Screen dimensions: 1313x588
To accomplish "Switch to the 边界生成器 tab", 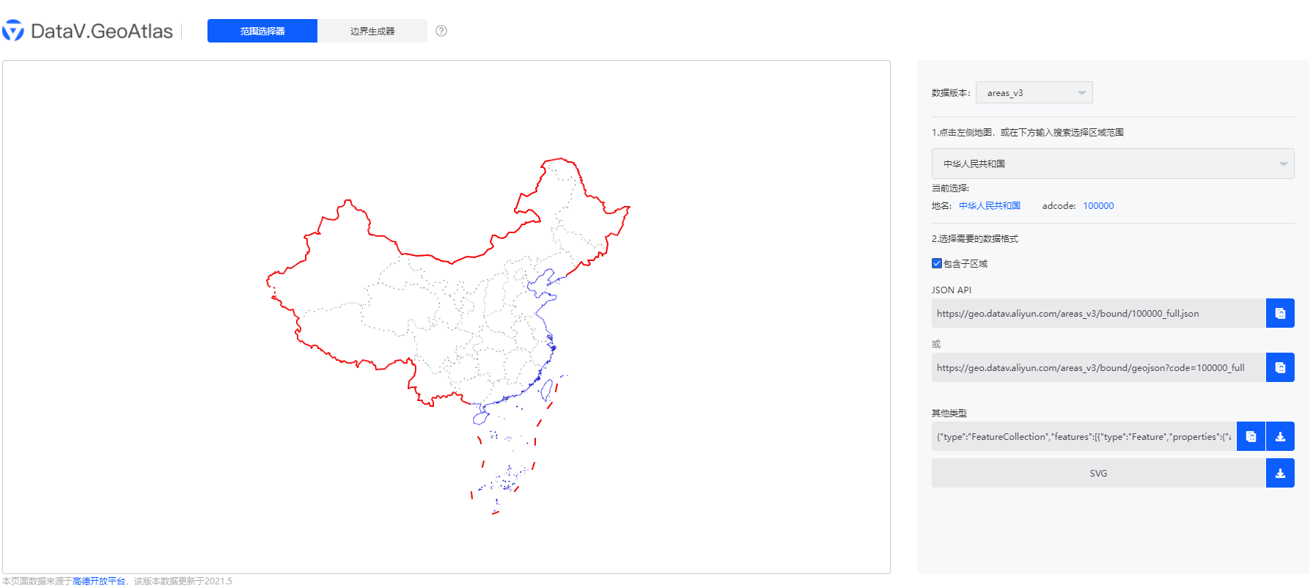I will point(372,31).
